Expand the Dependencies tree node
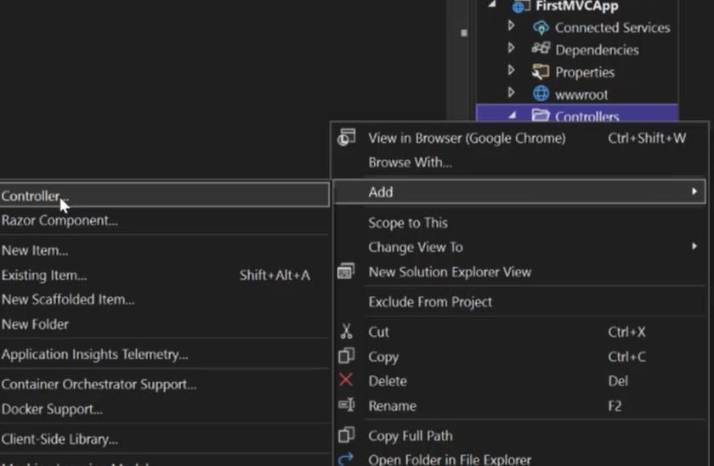Screen dimensions: 714x466 tap(511, 49)
